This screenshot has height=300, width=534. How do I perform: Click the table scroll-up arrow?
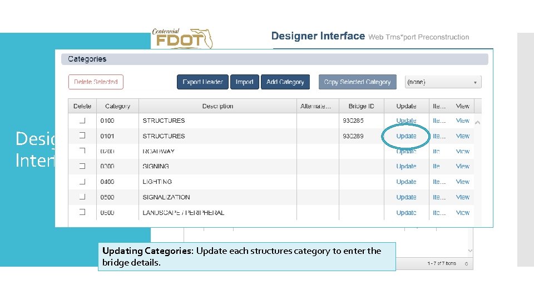[x=477, y=122]
